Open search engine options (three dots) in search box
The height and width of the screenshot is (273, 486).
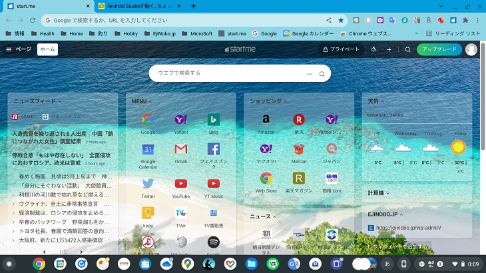(x=309, y=74)
